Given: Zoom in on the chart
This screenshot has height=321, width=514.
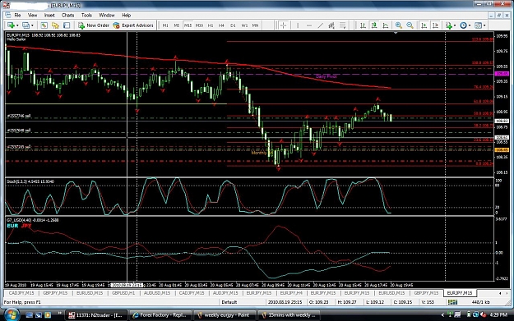Looking at the screenshot, I should (399, 25).
